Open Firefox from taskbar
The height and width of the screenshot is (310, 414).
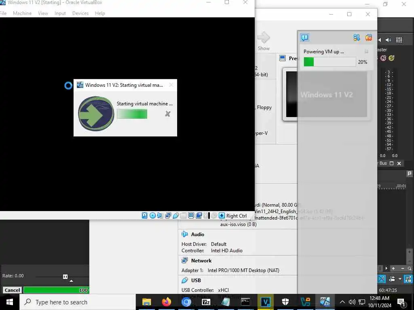(x=166, y=302)
